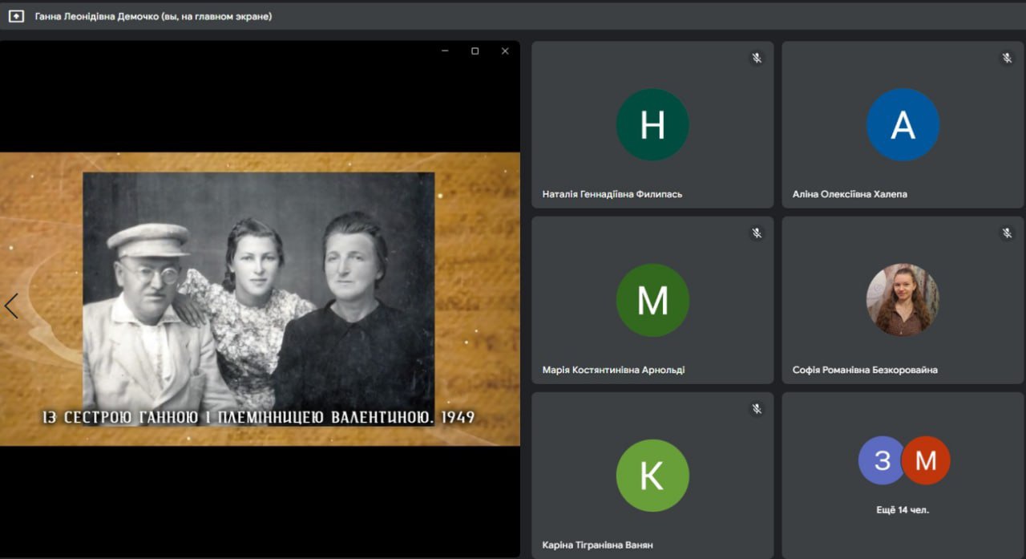Click the slide caption mentioning Валентиною 1949
Screen dimensions: 1026x559
coord(258,417)
